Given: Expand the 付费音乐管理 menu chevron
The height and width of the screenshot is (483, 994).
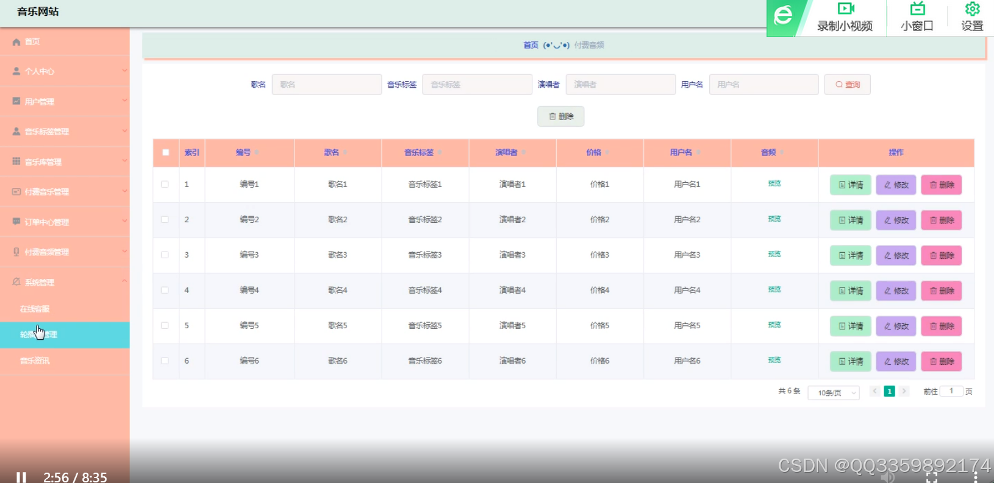Looking at the screenshot, I should [x=124, y=191].
